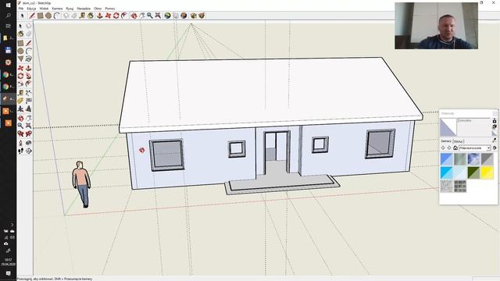Screen dimensions: 500x281
Task: Activate the Pan hand tool in top toolbar
Action: point(142,16)
